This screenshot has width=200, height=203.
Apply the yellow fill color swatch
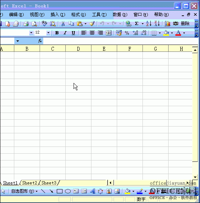[x=166, y=33]
